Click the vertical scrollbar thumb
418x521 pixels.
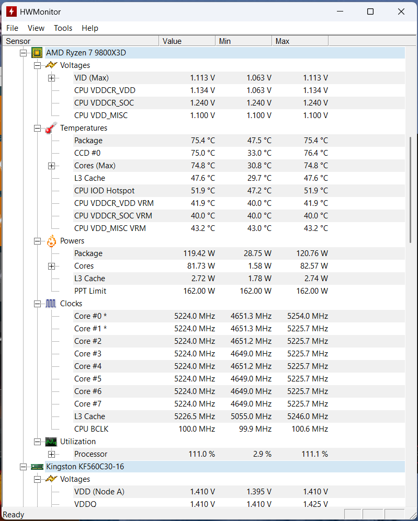[x=410, y=189]
